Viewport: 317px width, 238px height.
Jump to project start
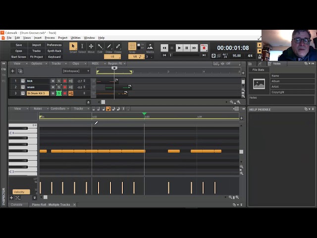pyautogui.click(x=164, y=55)
